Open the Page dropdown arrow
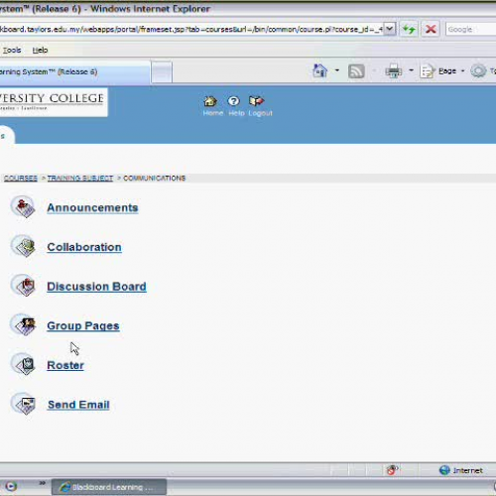This screenshot has height=496, width=496. [462, 70]
